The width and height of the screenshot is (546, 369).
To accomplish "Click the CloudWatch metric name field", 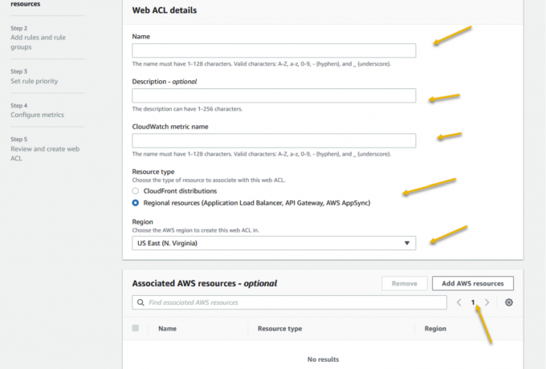I will 274,140.
